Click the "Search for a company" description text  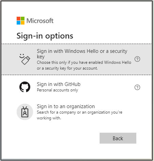[80, 112]
